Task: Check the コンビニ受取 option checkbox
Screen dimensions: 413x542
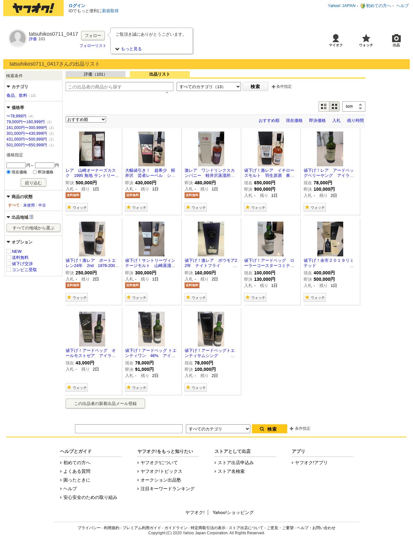Action: (x=9, y=270)
